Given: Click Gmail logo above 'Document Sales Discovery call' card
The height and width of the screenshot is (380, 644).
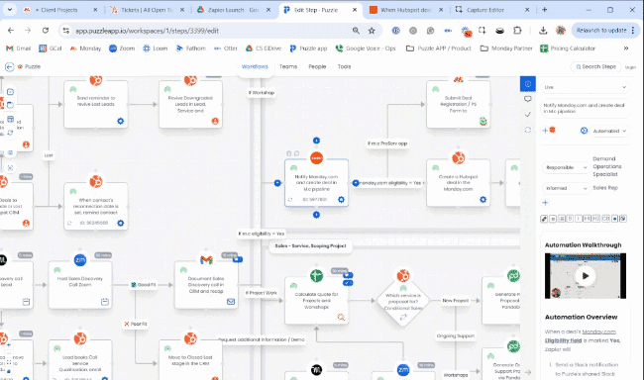Looking at the screenshot, I should [206, 259].
